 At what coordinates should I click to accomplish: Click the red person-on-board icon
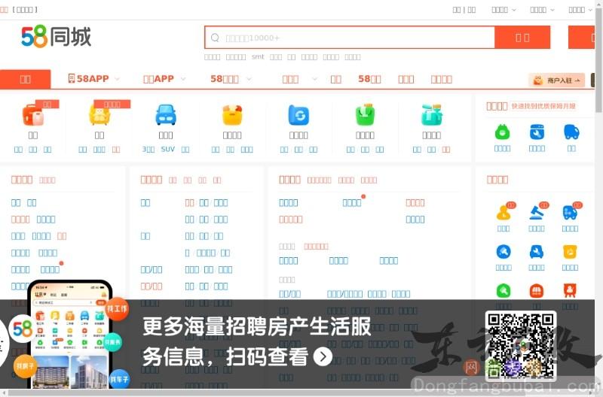pos(570,291)
